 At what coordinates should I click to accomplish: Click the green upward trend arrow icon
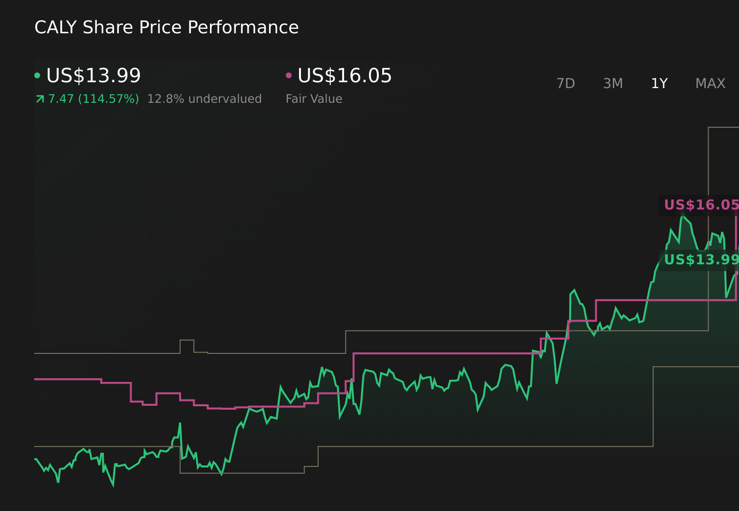click(39, 98)
